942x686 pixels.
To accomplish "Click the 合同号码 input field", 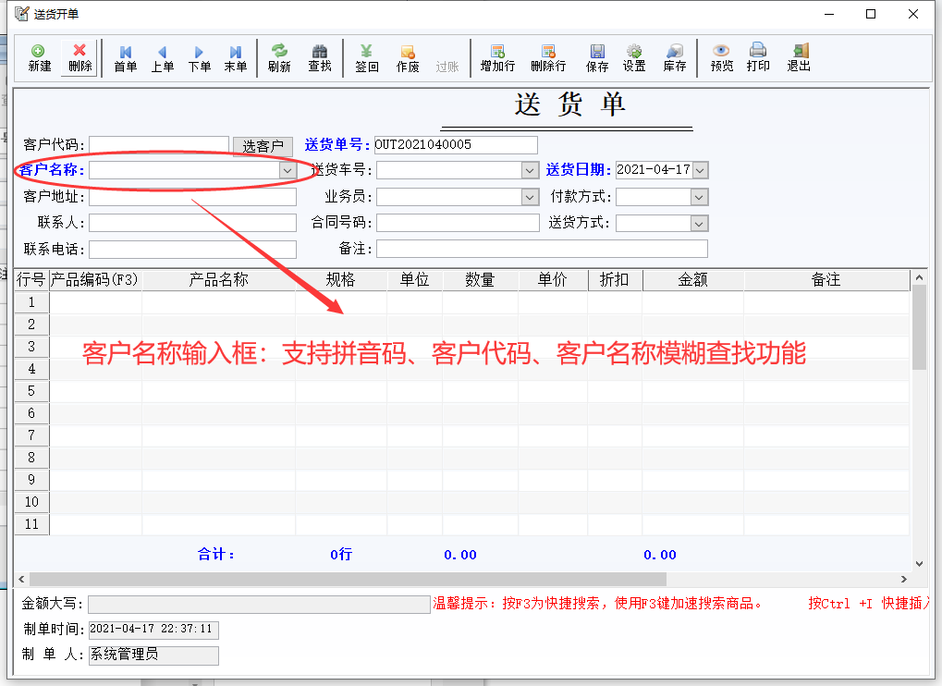I will [x=458, y=223].
